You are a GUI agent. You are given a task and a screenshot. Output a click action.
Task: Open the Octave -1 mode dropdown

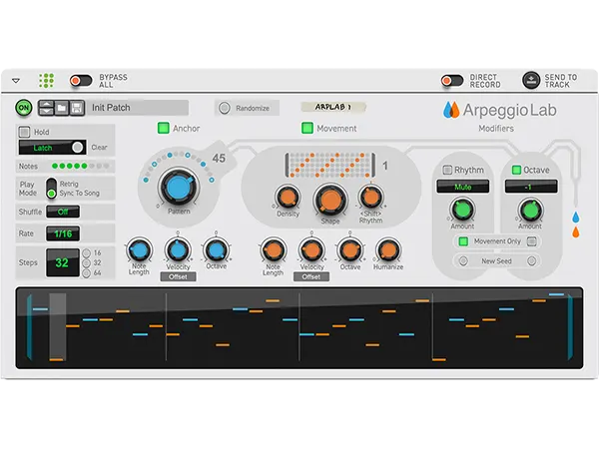coord(531,187)
